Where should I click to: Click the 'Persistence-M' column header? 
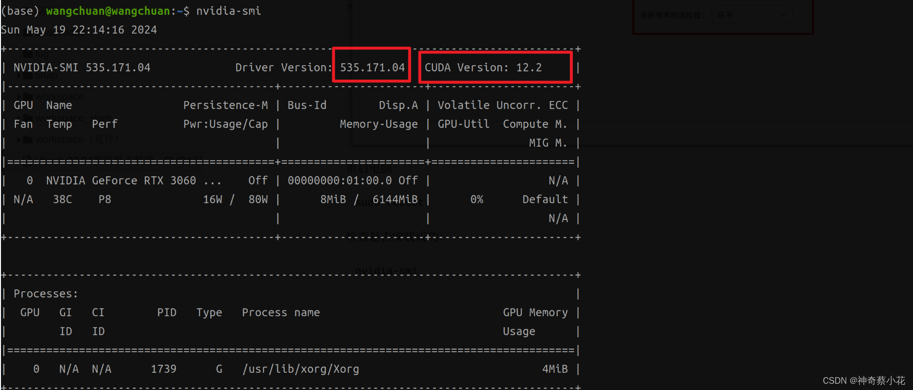[226, 105]
